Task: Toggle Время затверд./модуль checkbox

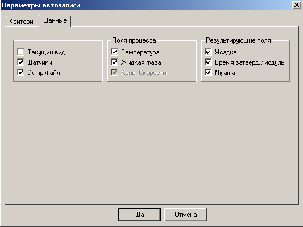Action: [x=208, y=62]
